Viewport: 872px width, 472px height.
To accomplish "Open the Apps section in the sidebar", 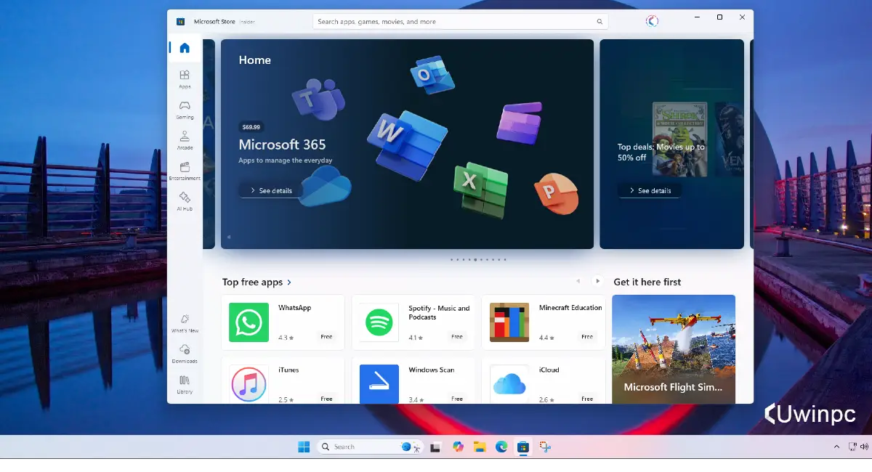I will 185,78.
